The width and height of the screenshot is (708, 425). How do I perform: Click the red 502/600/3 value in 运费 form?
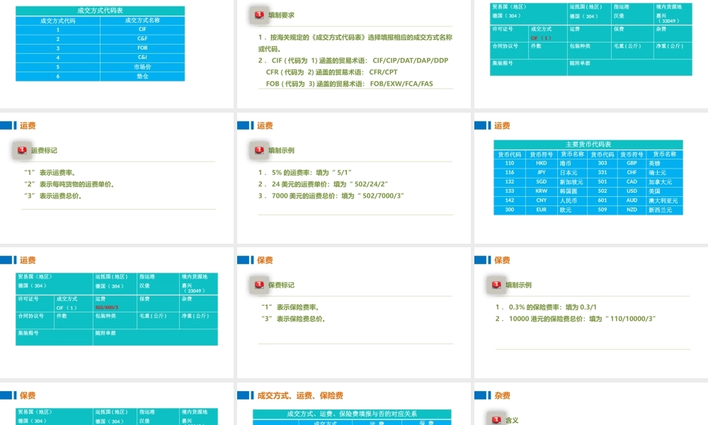(107, 307)
